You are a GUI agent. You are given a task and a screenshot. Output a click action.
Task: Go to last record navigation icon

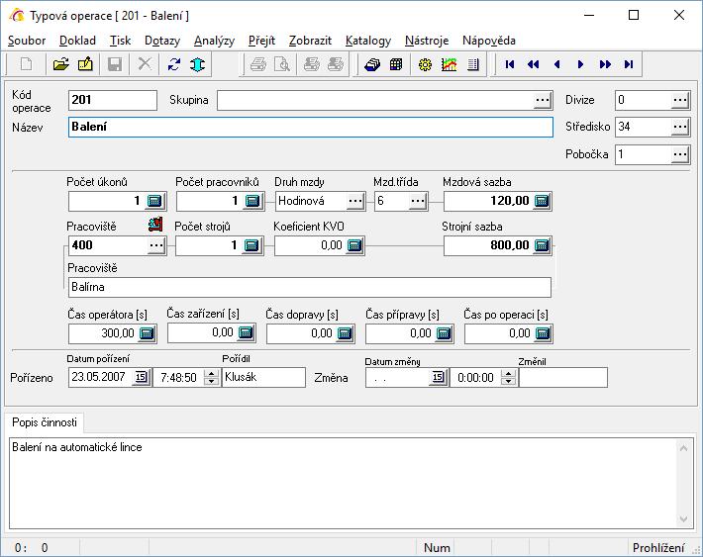pos(629,64)
